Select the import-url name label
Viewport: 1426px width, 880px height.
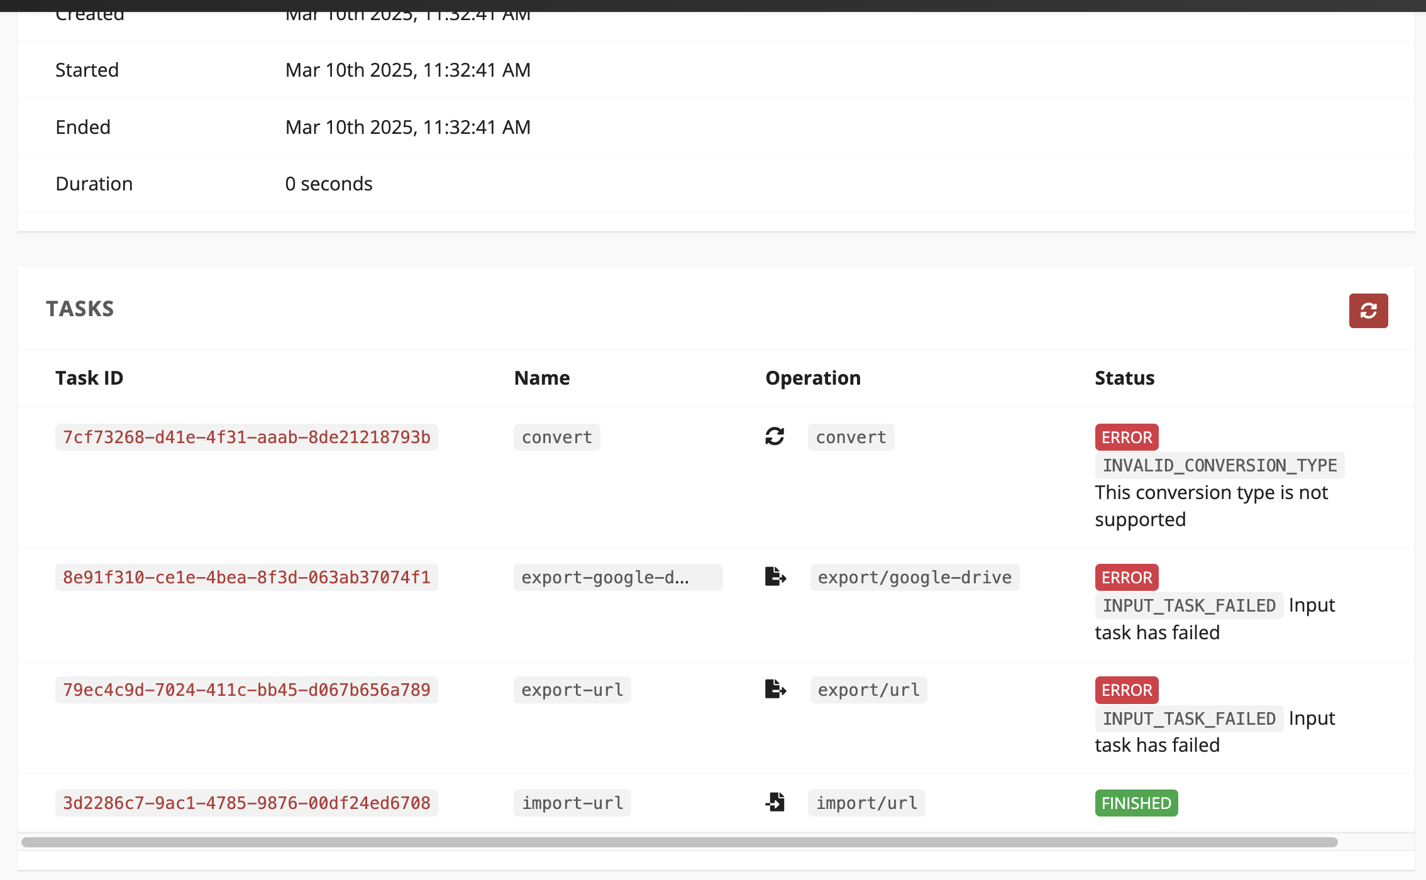(x=572, y=803)
